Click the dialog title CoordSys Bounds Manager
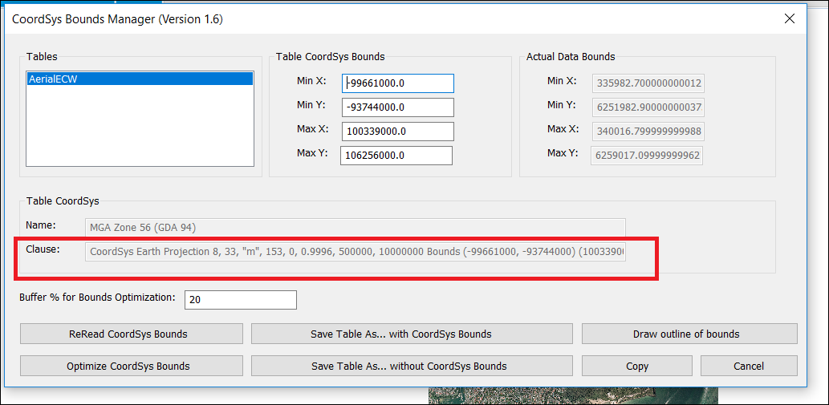Viewport: 829px width, 405px height. point(117,19)
